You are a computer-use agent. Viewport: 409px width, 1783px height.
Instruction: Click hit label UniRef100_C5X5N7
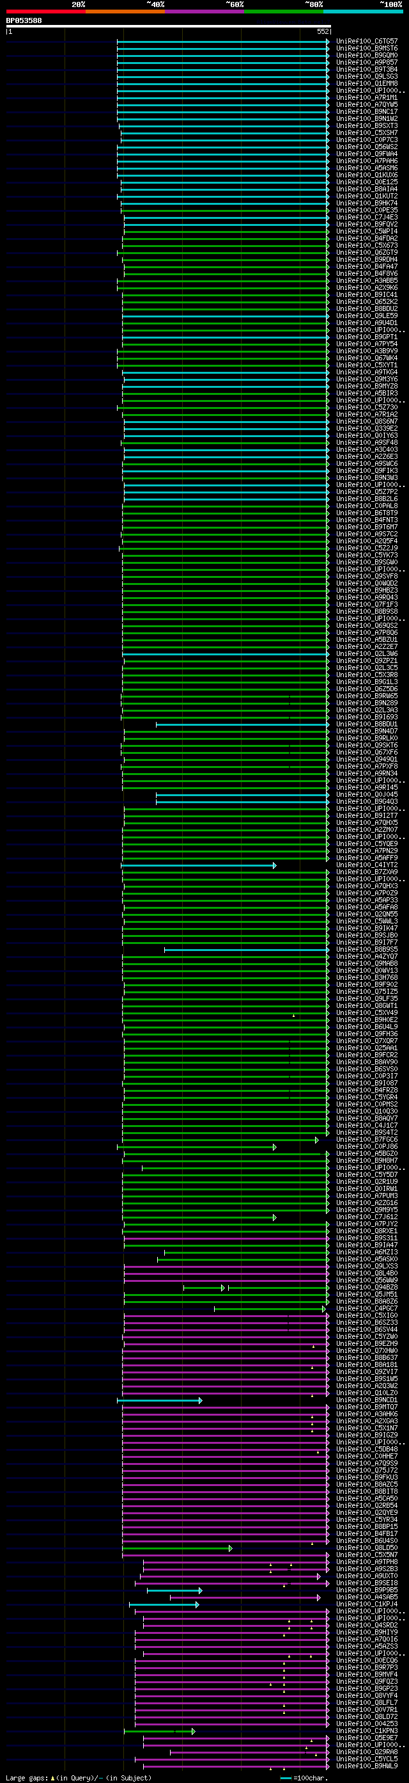pos(367,1555)
